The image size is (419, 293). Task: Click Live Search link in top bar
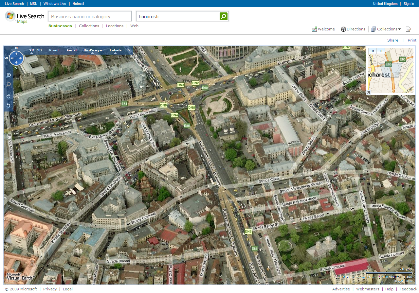click(14, 4)
